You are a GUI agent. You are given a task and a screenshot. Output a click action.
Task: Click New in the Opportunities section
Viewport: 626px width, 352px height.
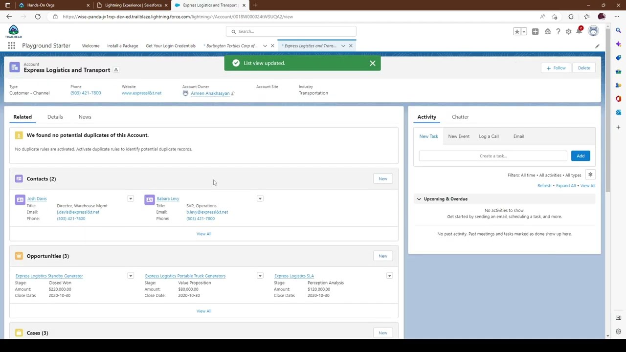tap(383, 256)
